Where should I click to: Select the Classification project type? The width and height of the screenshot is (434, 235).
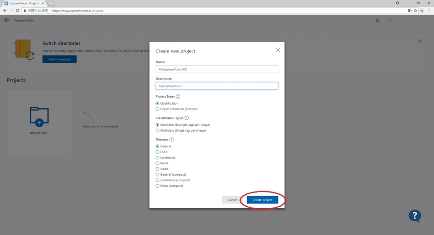158,103
